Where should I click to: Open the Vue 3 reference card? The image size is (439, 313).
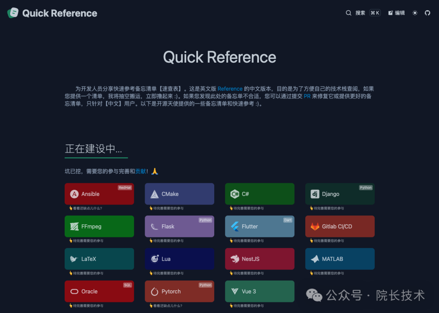259,291
